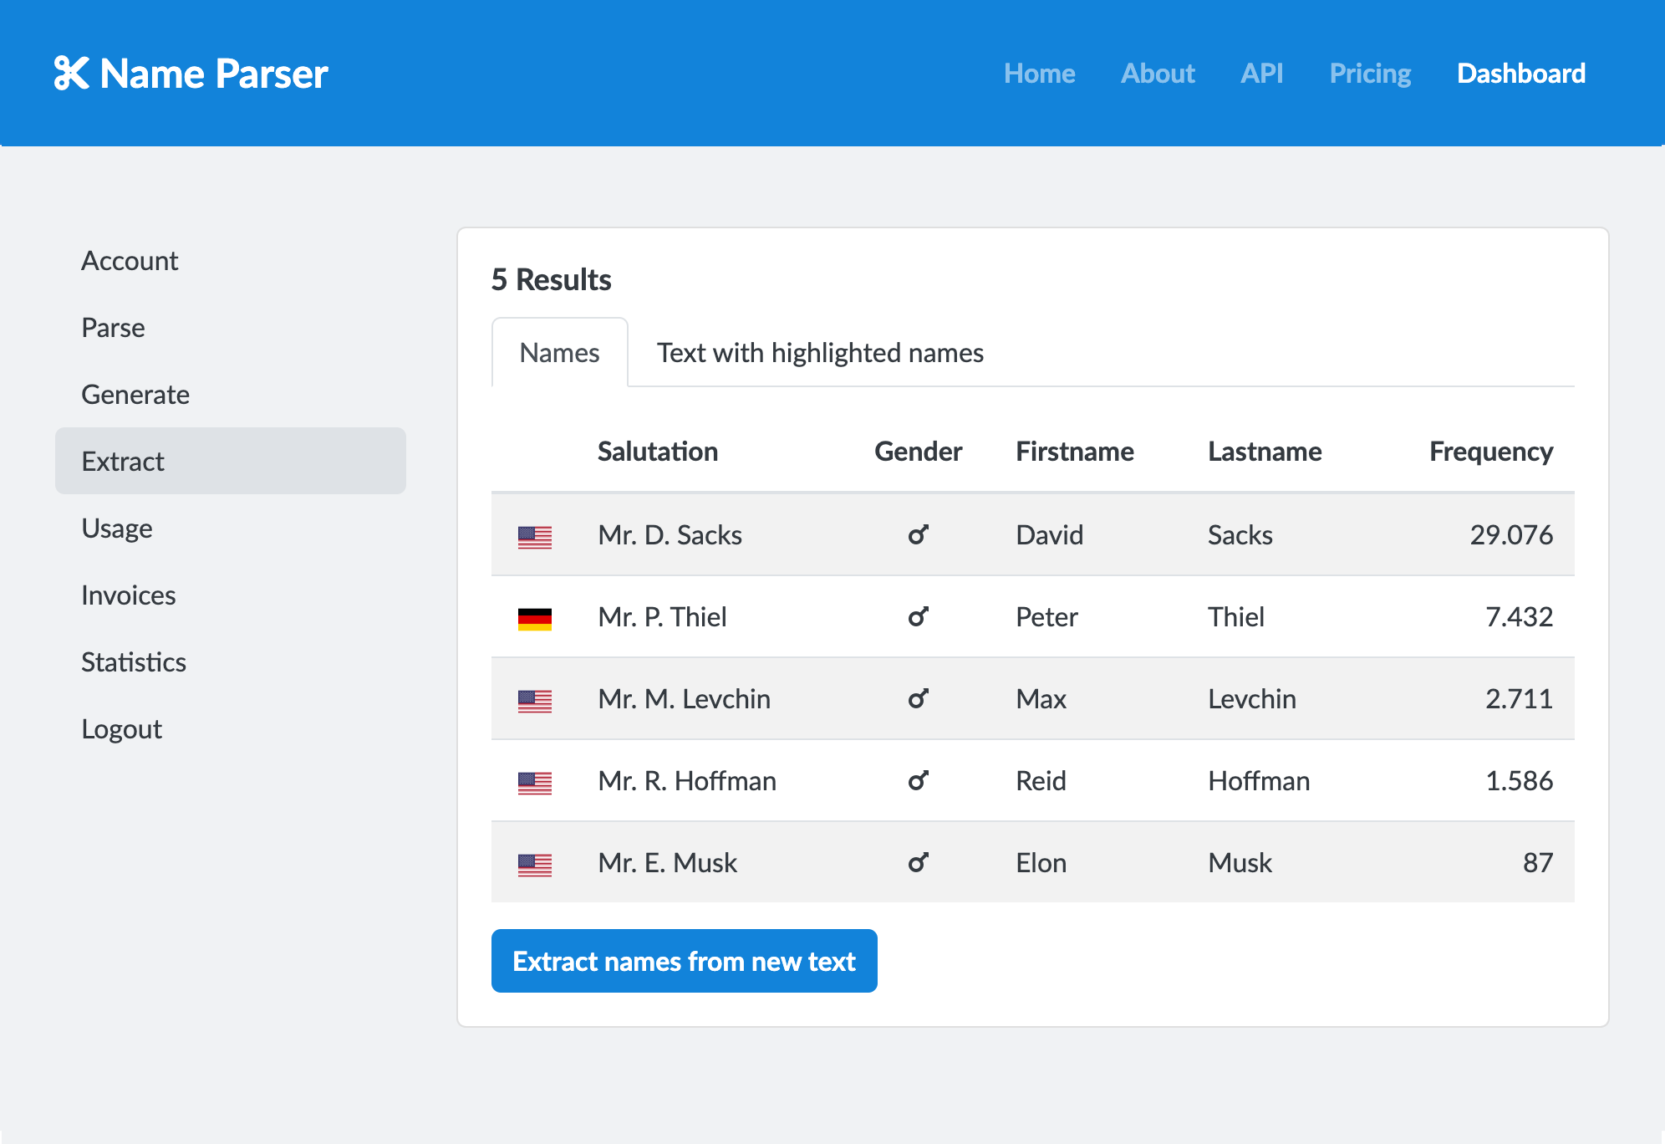Click Extract names from new text button
Screen dimensions: 1665x1144
[x=683, y=961]
